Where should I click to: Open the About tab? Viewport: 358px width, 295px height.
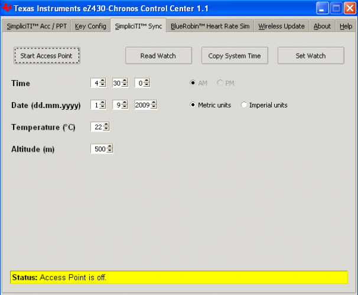tap(322, 26)
